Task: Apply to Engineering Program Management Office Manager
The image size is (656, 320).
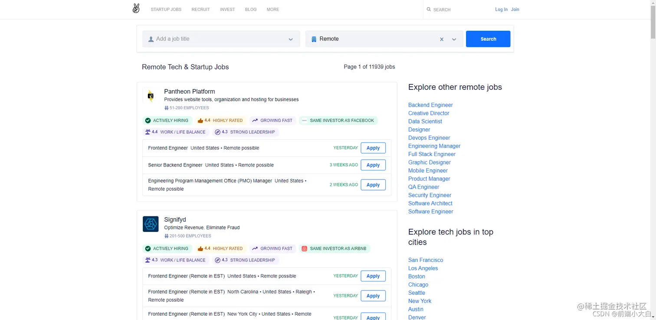Action: pos(373,185)
